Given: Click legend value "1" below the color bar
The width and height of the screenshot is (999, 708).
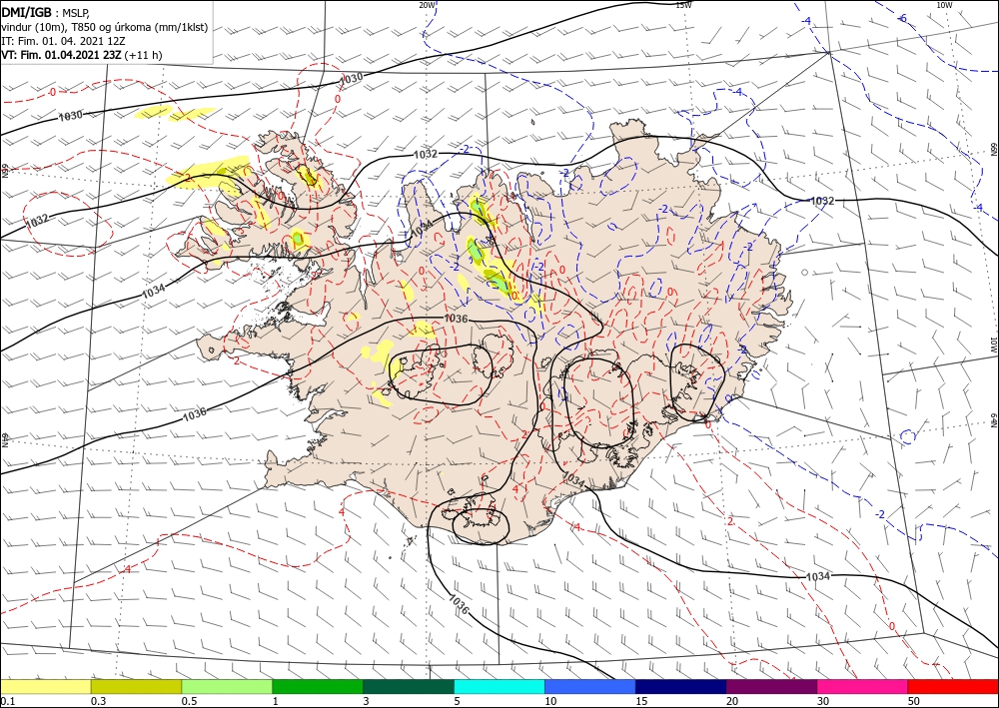Looking at the screenshot, I should 276,701.
